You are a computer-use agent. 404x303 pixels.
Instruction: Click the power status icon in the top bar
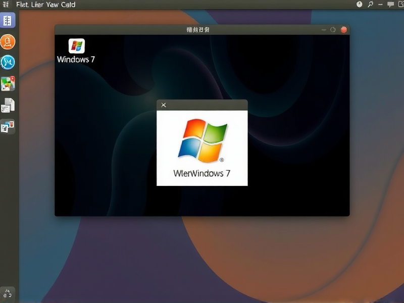pos(359,4)
